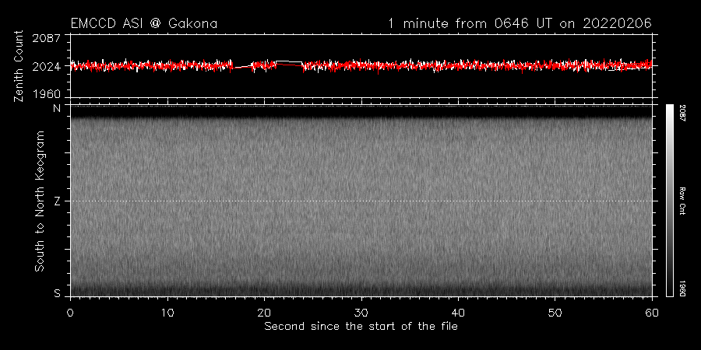Screen dimensions: 701x350
Task: Click the 60 second tick label
Action: pyautogui.click(x=652, y=313)
